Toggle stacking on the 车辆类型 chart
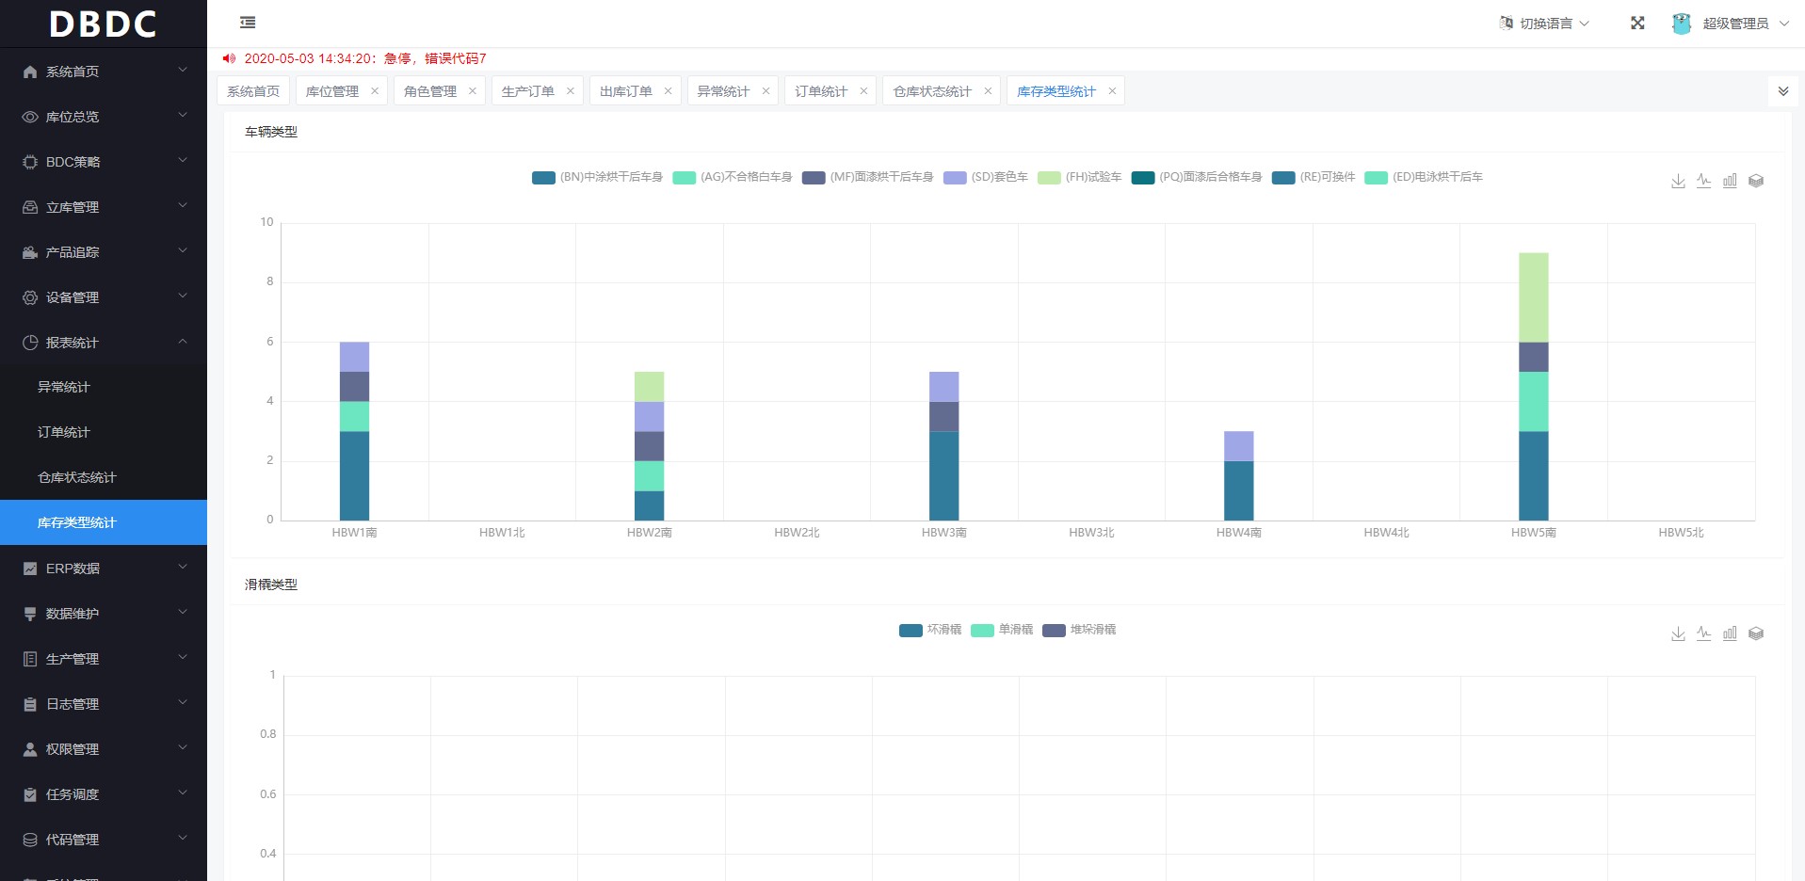Screen dimensions: 1805x881 [1755, 181]
